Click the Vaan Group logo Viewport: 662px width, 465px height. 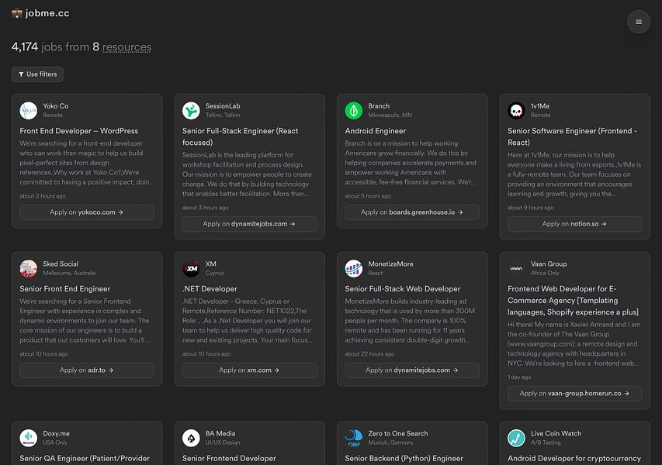tap(516, 269)
